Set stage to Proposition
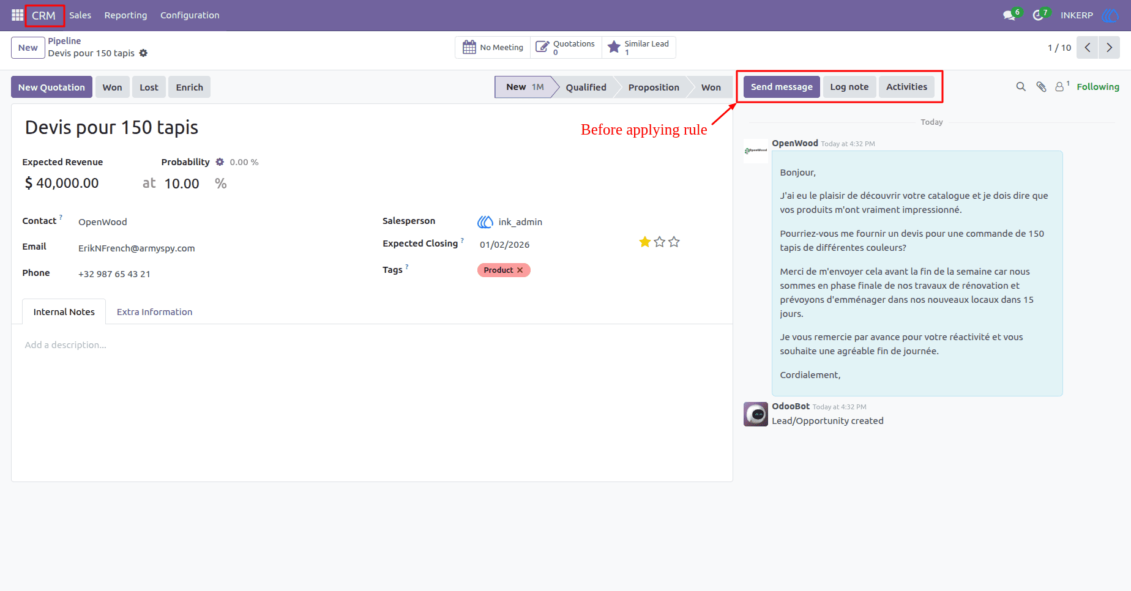Viewport: 1131px width, 591px height. click(654, 87)
